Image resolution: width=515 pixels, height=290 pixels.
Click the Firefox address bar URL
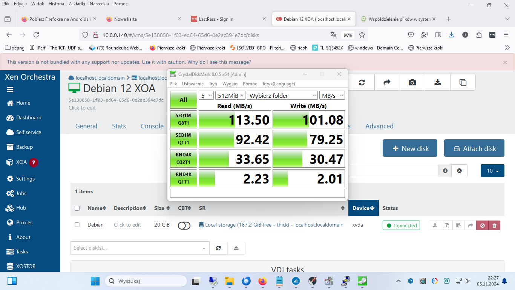tap(181, 35)
